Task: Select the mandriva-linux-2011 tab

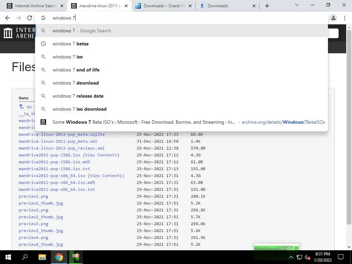Action: [x=100, y=6]
